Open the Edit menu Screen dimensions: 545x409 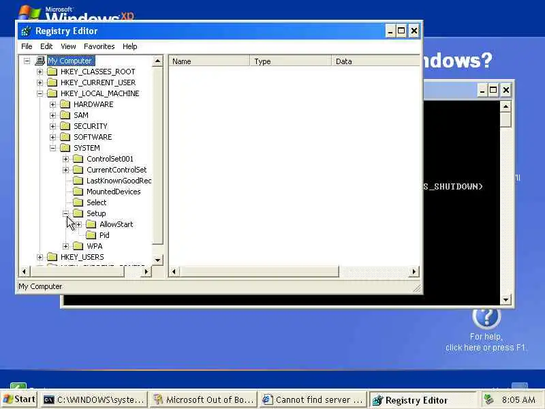coord(46,46)
